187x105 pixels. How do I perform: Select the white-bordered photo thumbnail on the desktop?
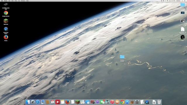[x=183, y=21]
